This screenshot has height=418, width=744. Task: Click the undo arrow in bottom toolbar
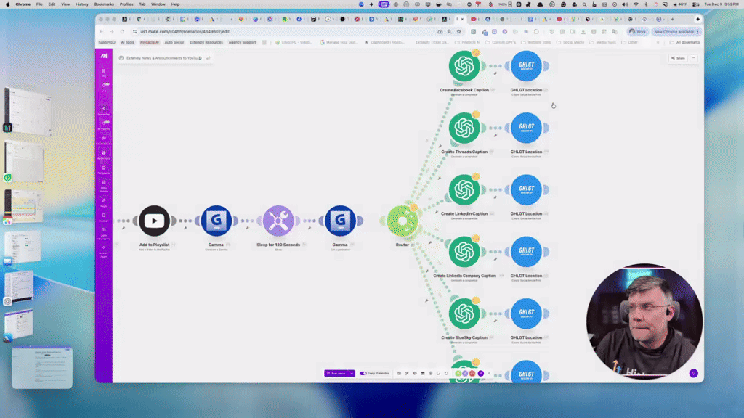coord(447,373)
